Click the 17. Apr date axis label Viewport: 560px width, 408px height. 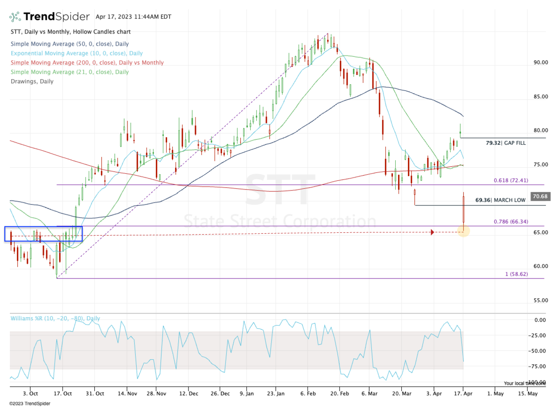[x=464, y=393]
